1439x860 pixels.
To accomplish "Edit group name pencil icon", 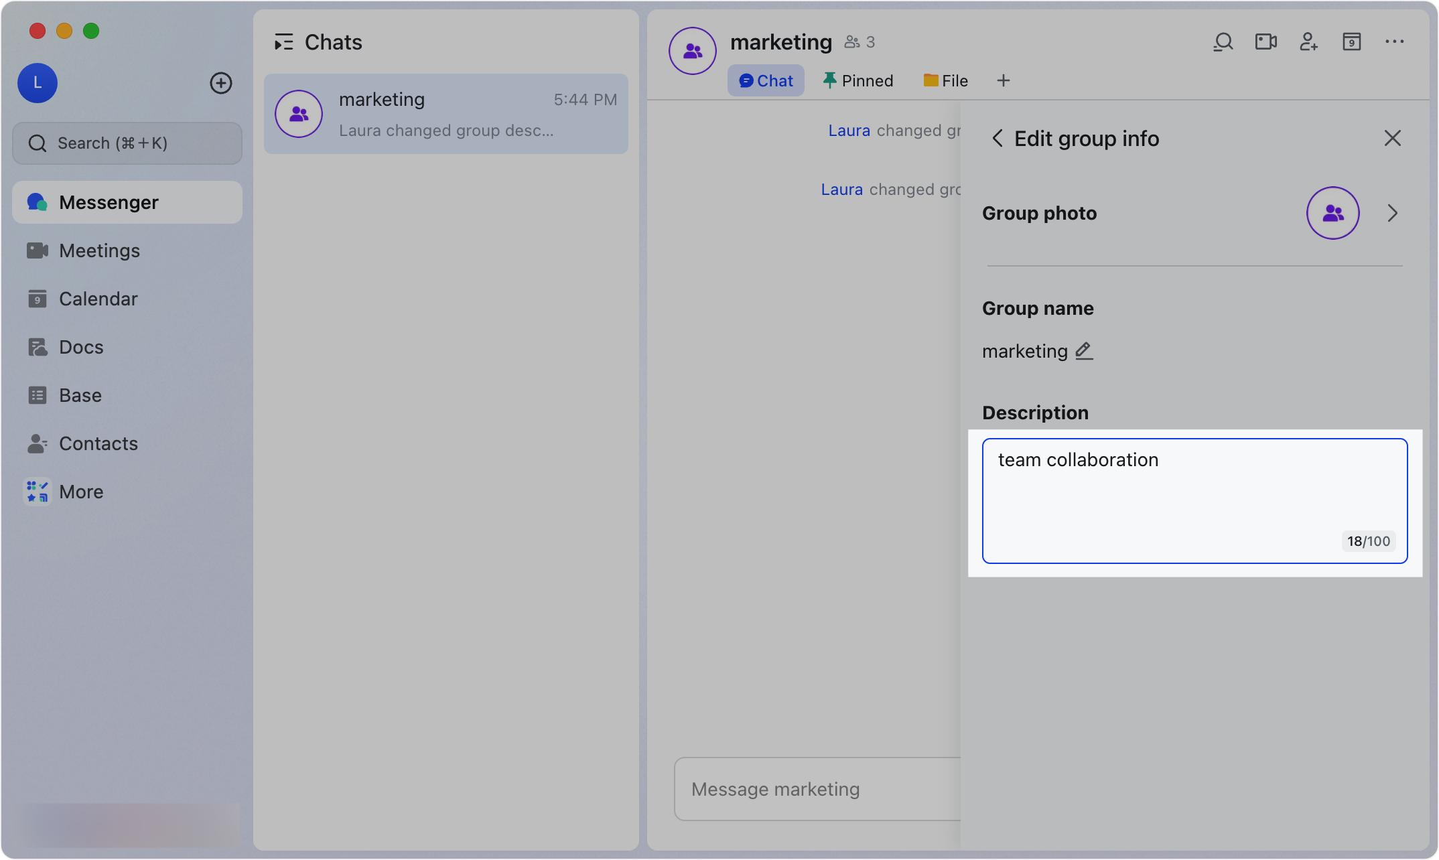I will 1084,351.
